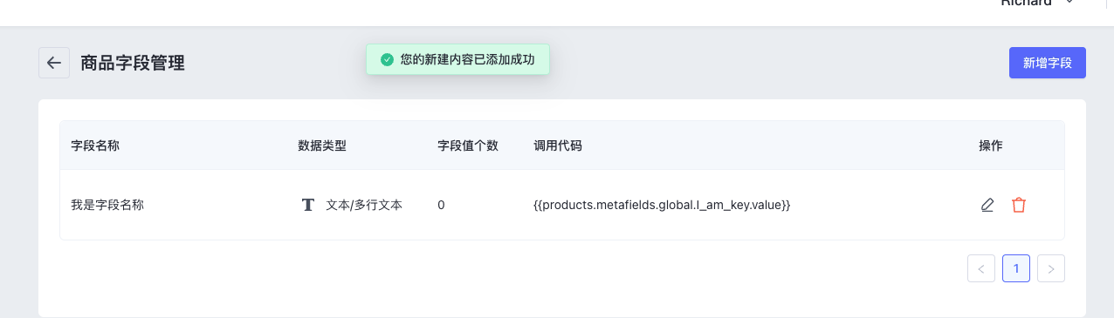Image resolution: width=1114 pixels, height=318 pixels.
Task: Expand the chevron next to Richard
Action: [x=1069, y=3]
